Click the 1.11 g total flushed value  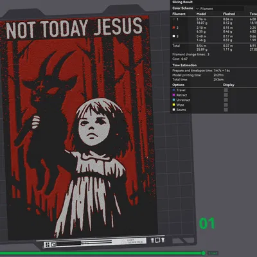coord(227,49)
